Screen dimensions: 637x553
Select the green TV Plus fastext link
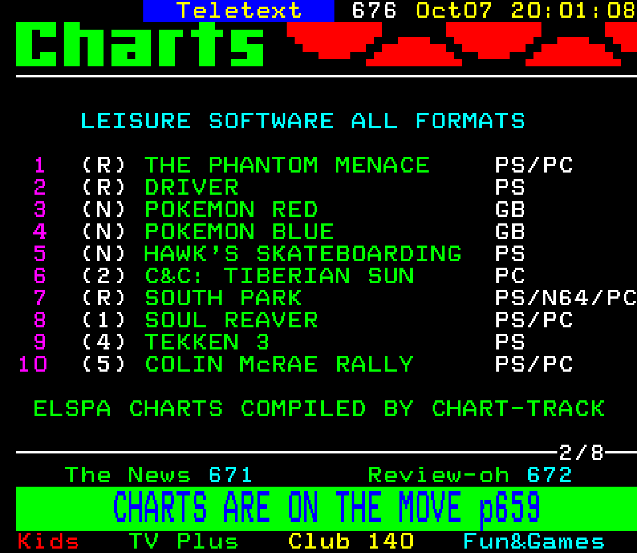183,541
